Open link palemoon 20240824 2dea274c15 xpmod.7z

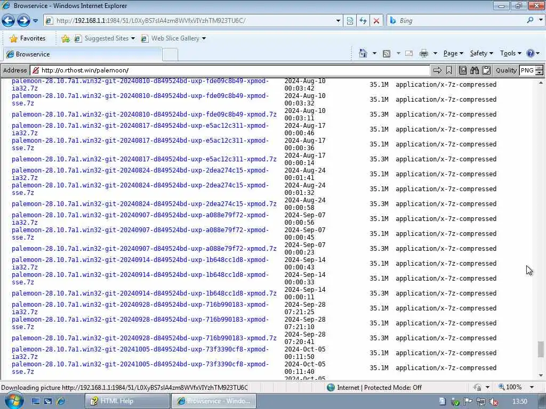click(144, 204)
